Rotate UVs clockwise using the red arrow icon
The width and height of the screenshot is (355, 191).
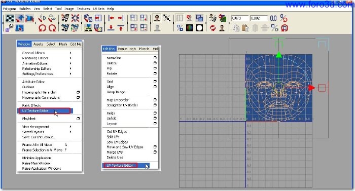coord(52,28)
